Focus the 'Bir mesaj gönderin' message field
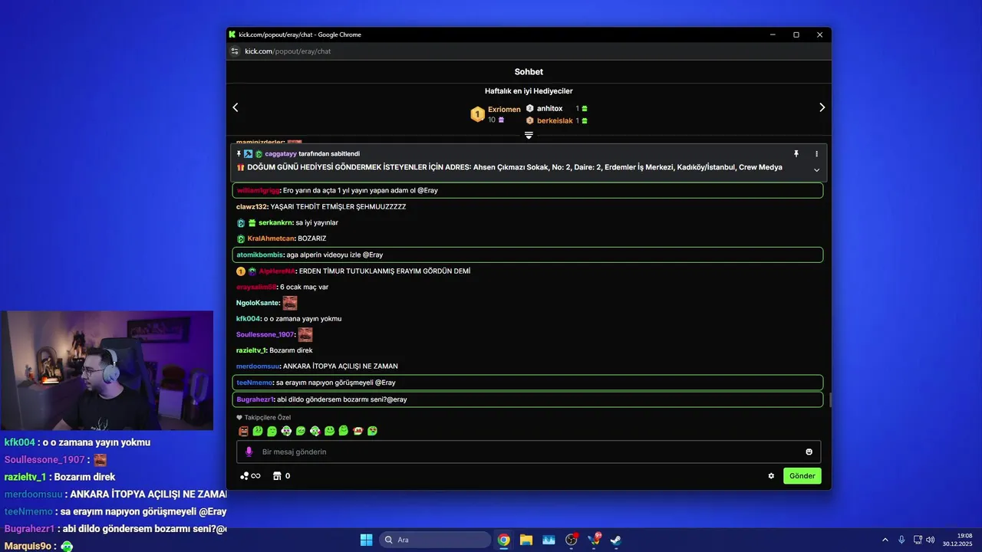This screenshot has height=552, width=982. point(529,452)
